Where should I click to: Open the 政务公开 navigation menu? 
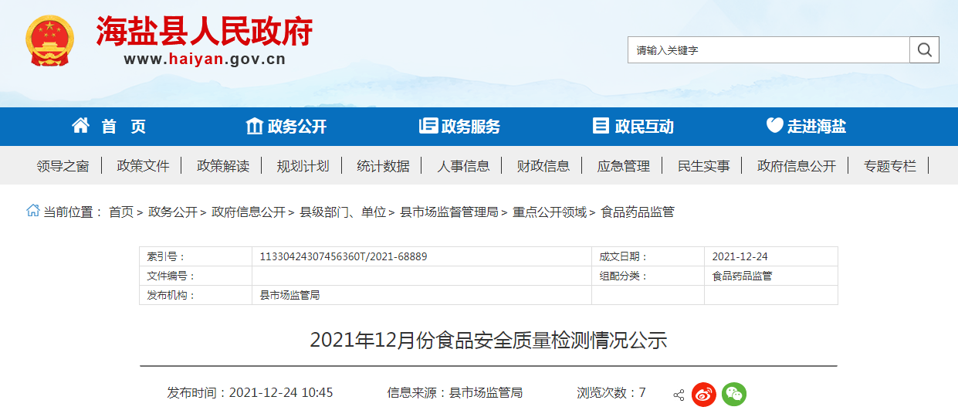pos(286,127)
